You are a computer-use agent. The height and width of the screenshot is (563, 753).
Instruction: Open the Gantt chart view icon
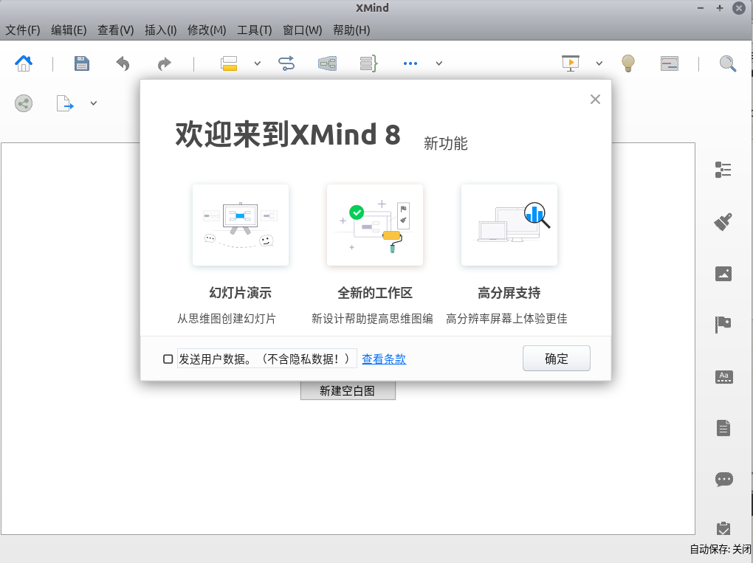click(670, 63)
